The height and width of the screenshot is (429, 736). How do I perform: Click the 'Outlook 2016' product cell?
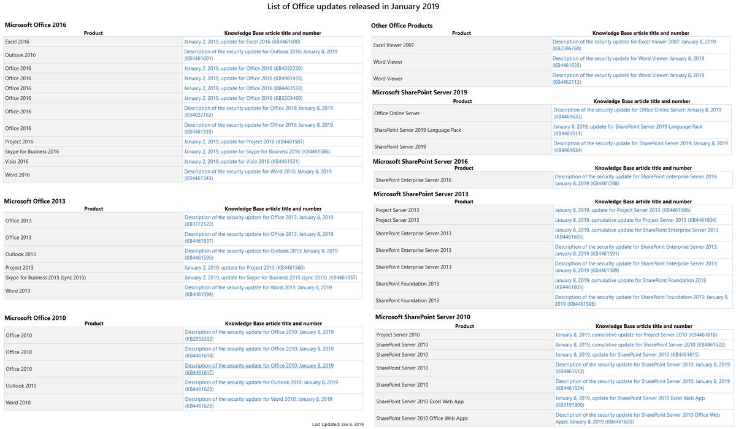(x=93, y=55)
